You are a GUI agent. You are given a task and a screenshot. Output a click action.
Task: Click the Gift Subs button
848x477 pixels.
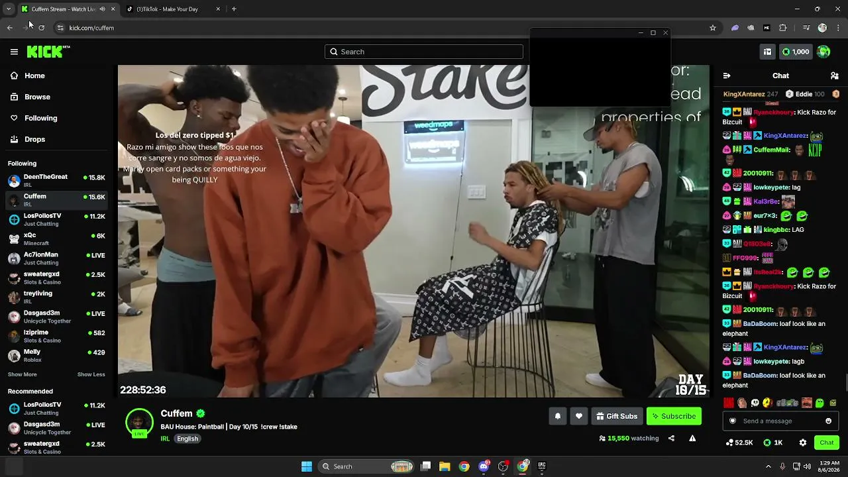[617, 416]
